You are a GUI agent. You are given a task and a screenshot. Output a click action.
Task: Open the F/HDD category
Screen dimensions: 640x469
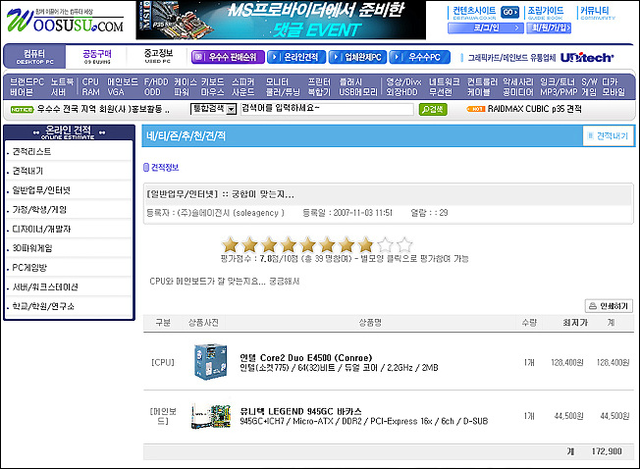156,82
